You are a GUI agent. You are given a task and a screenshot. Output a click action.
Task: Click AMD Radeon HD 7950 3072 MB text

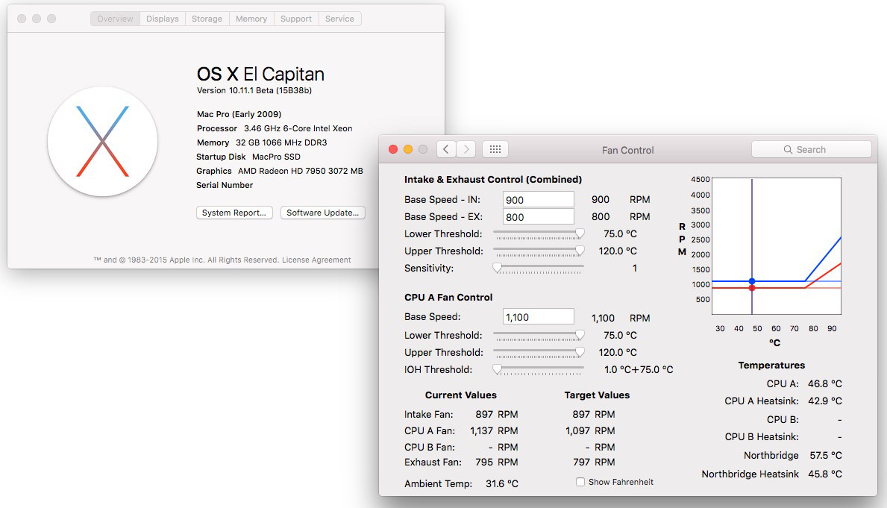301,171
